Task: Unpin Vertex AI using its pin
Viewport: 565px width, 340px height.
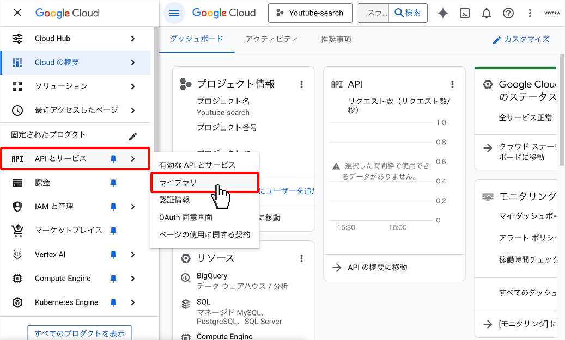Action: tap(113, 255)
